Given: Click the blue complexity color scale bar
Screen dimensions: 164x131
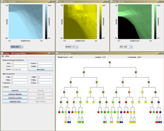Looking at the screenshot, I should 46,22.
